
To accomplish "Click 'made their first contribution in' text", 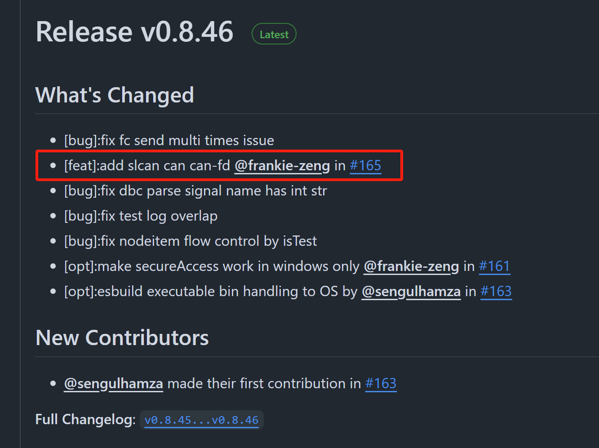I will point(264,384).
